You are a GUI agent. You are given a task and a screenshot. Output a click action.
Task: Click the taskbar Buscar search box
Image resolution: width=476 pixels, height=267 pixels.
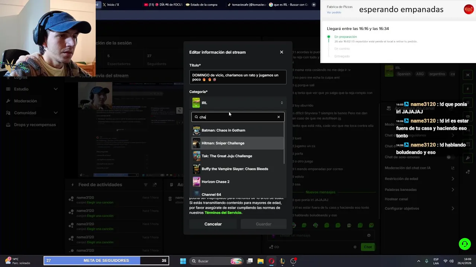pyautogui.click(x=217, y=261)
